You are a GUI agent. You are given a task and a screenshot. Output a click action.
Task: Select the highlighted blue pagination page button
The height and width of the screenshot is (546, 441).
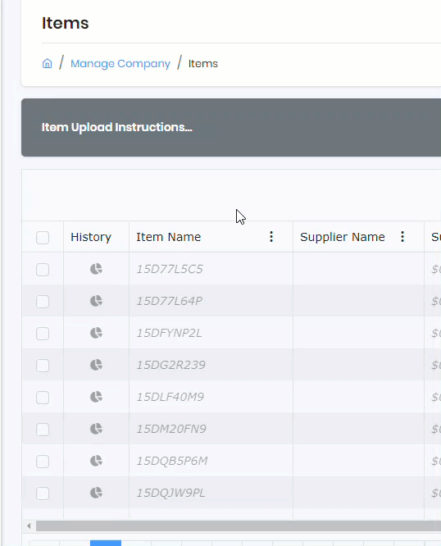[106, 544]
